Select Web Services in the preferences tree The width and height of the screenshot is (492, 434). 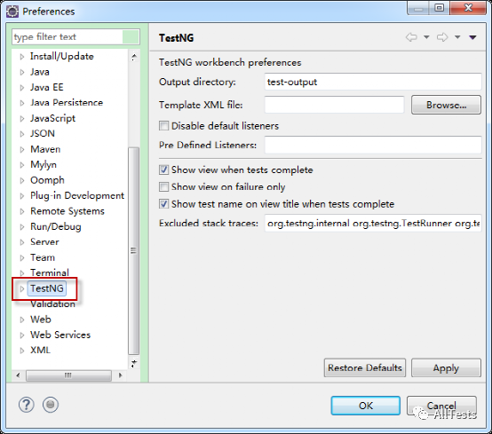[x=60, y=335]
